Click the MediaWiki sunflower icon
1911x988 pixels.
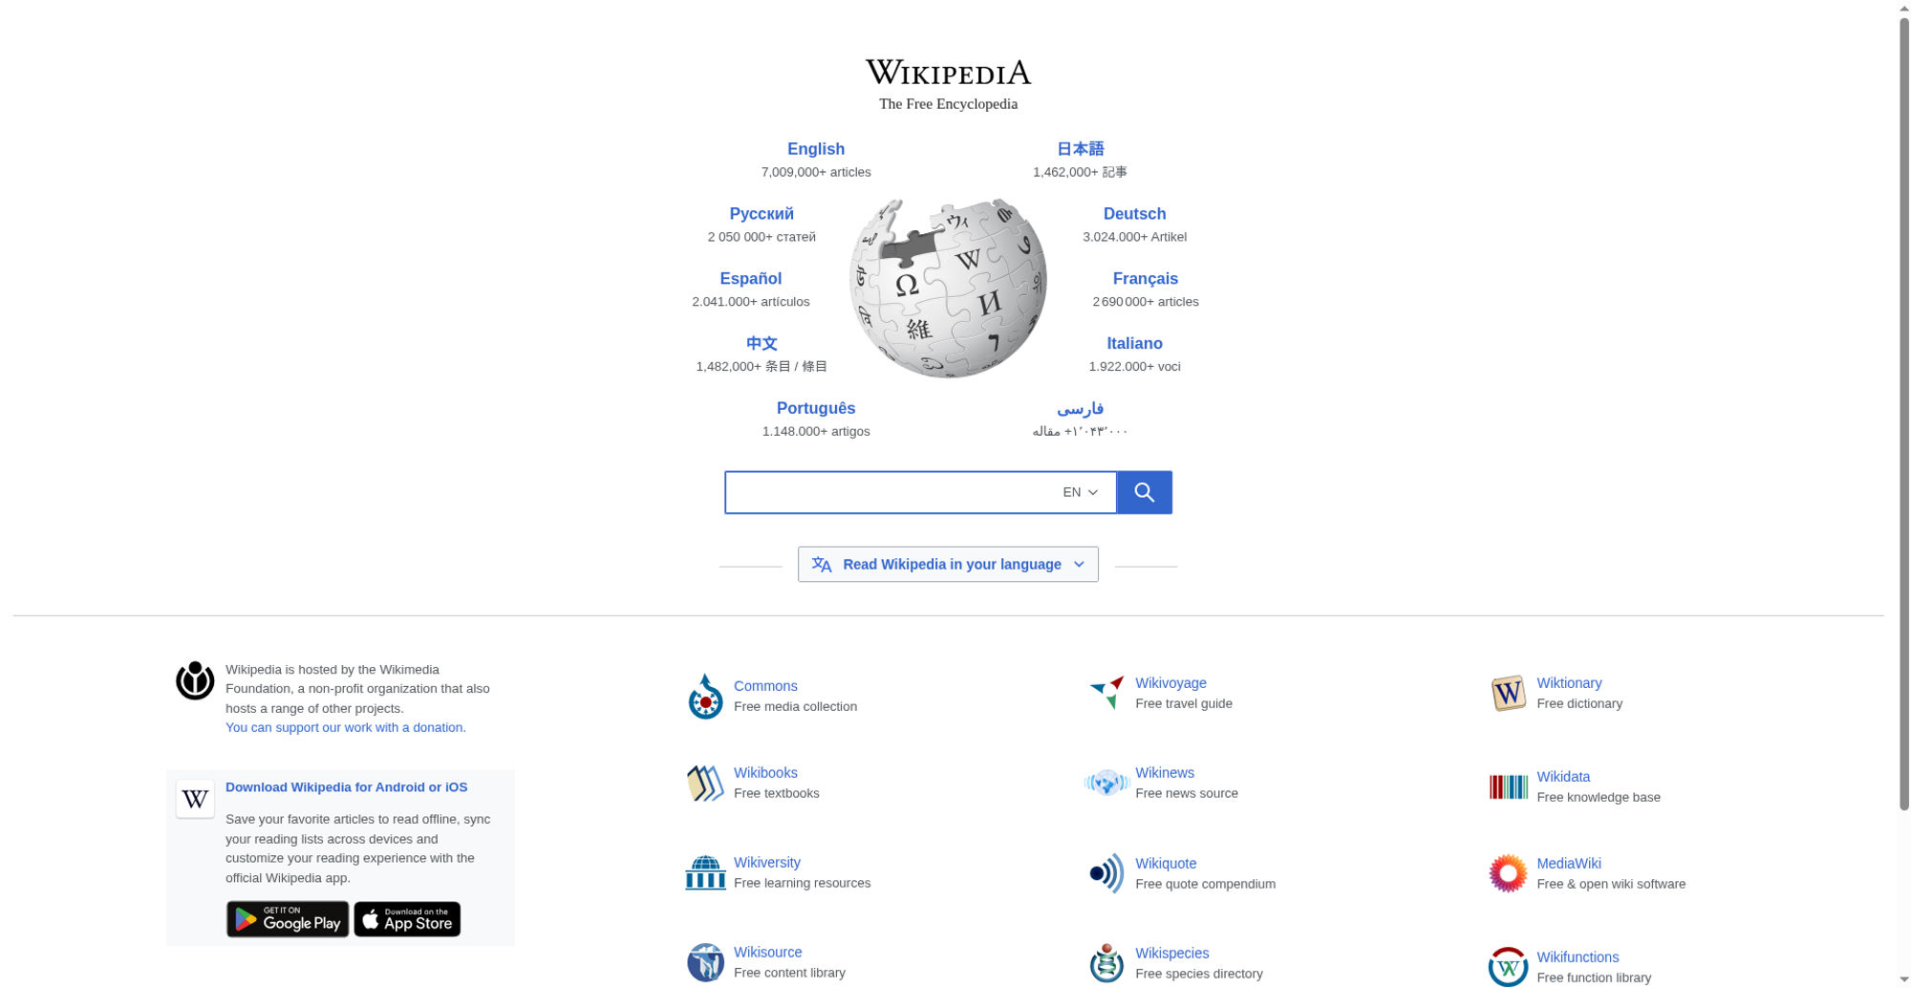(1508, 873)
